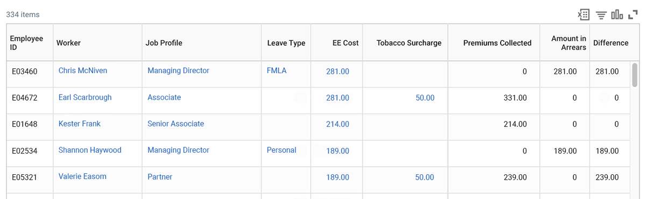Screen dimensions: 646x199
Task: Open Chris McNiven worker link
Action: pos(83,70)
